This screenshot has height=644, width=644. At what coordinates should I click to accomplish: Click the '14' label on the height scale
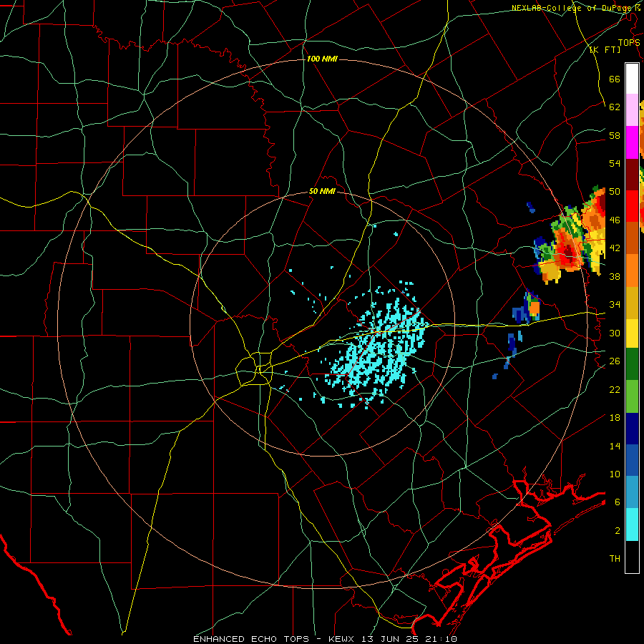pos(615,446)
